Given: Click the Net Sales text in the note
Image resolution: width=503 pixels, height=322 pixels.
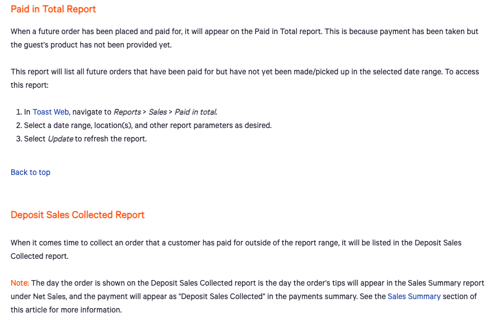Looking at the screenshot, I should coord(49,296).
